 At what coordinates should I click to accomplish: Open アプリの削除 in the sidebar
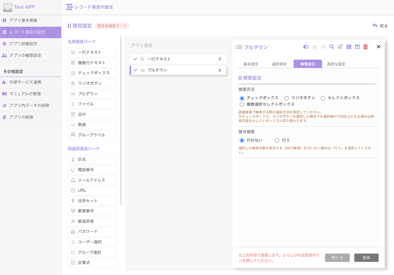point(31,117)
